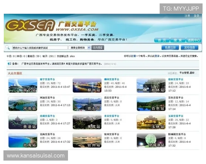Focus the keyword search input field

[x=40, y=47]
